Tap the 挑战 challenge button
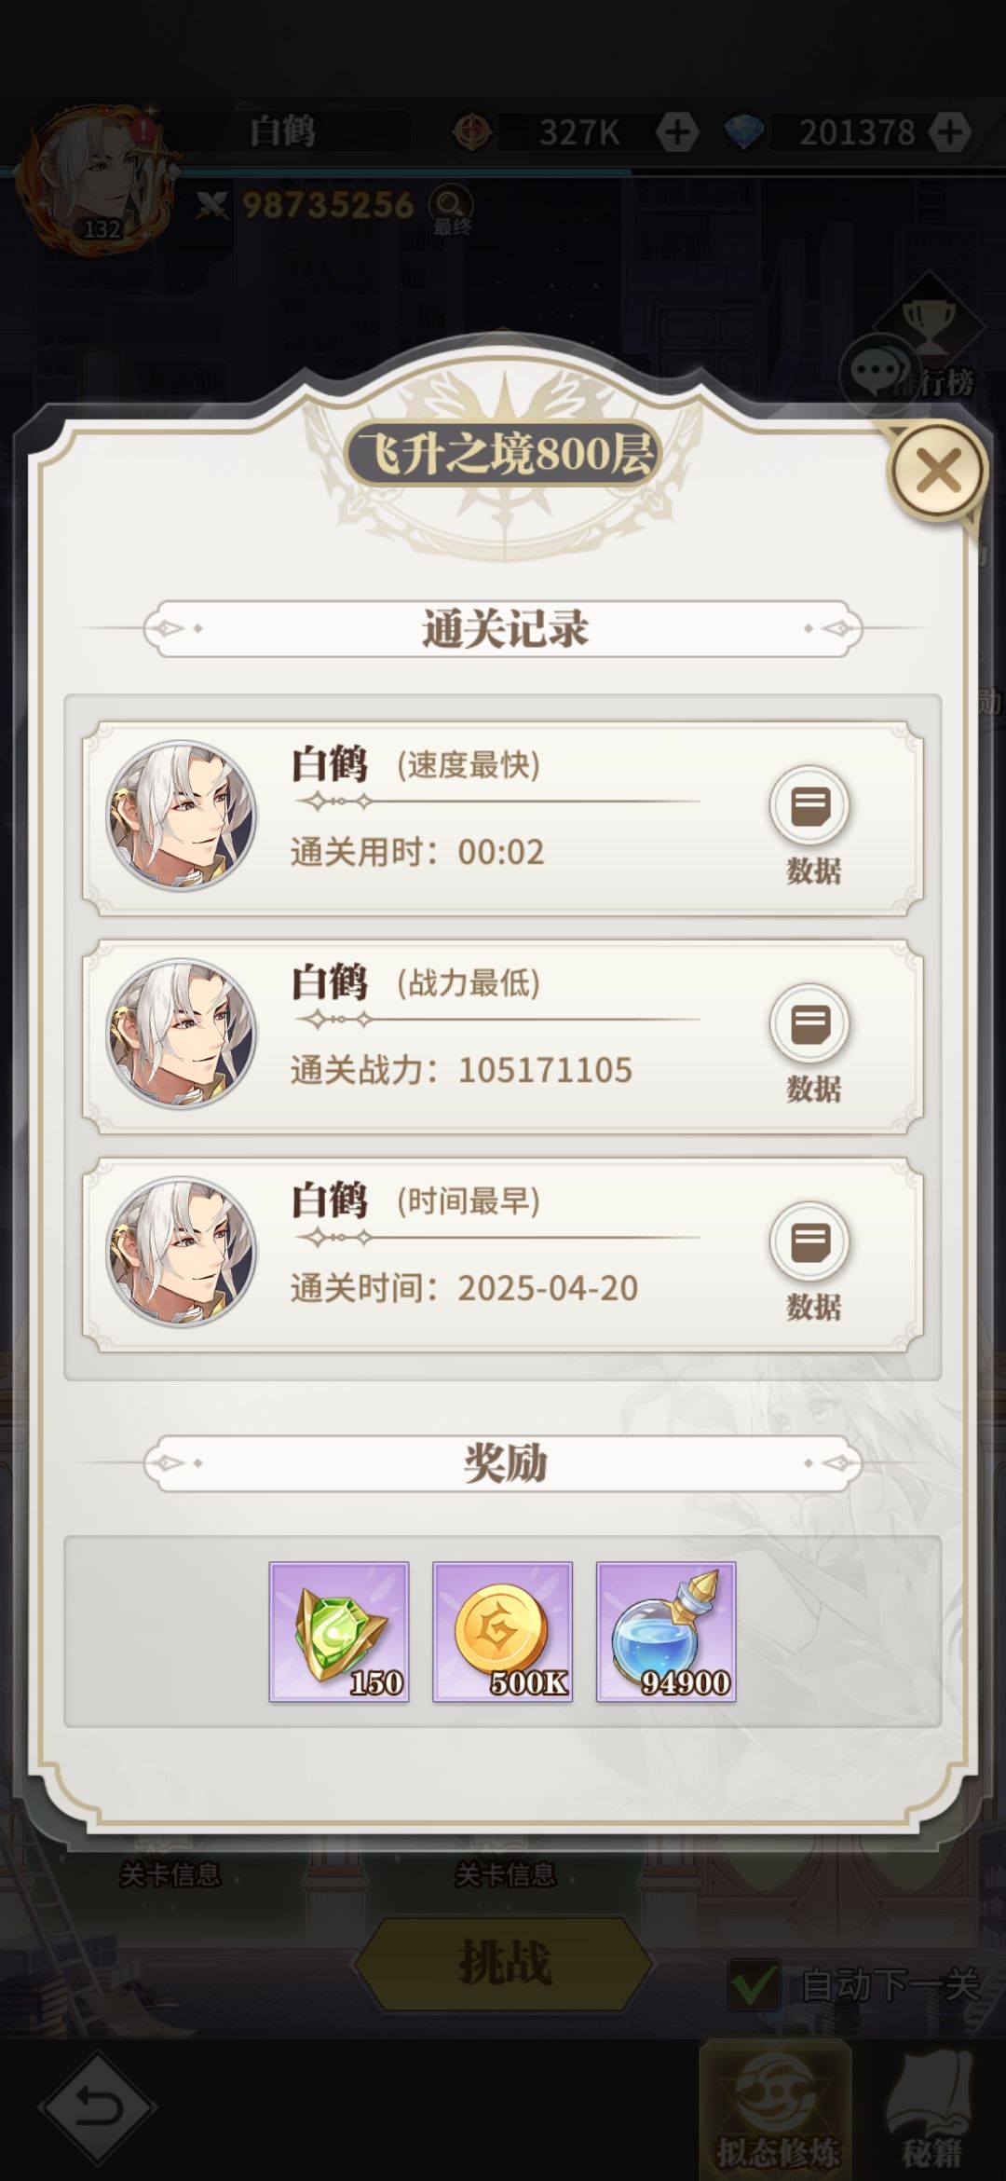 (503, 1962)
